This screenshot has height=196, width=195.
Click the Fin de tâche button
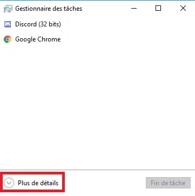(168, 183)
